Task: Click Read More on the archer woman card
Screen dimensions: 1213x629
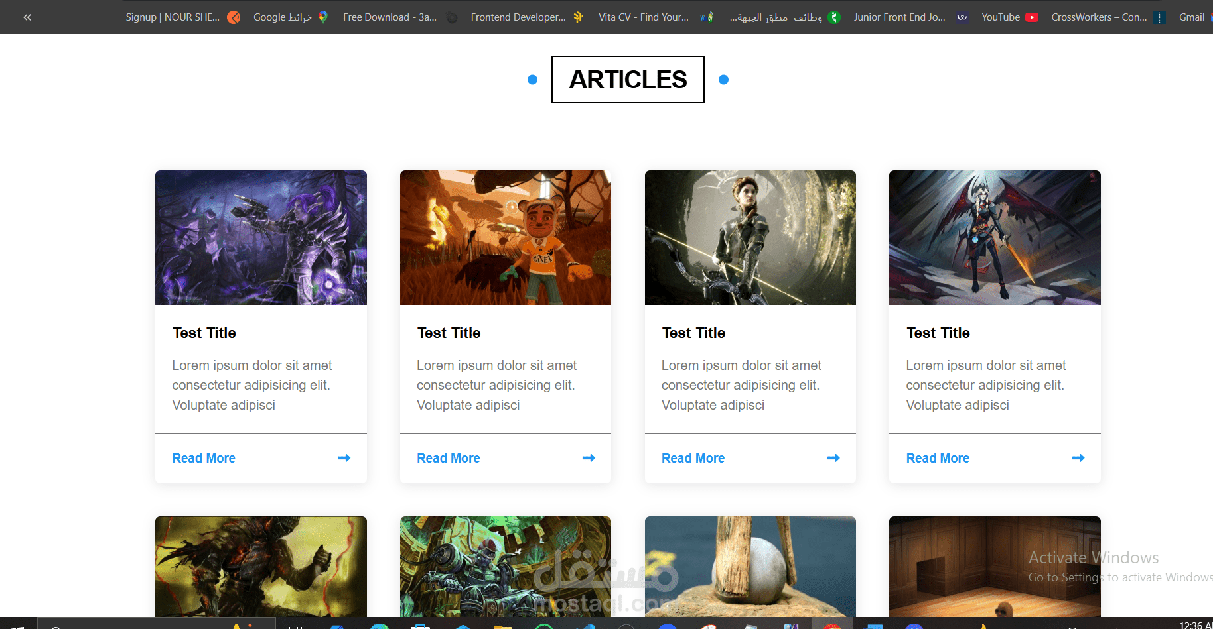Action: pos(693,458)
